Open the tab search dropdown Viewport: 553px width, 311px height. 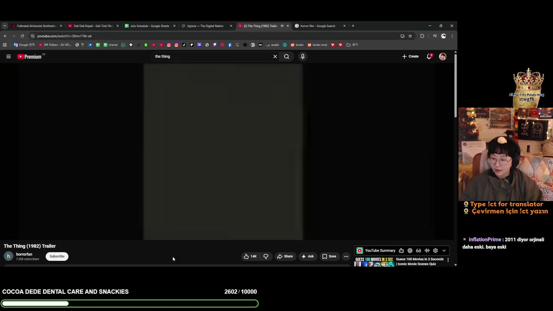(4, 26)
